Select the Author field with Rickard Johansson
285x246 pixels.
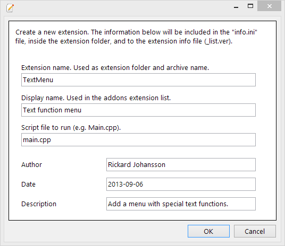pos(181,164)
